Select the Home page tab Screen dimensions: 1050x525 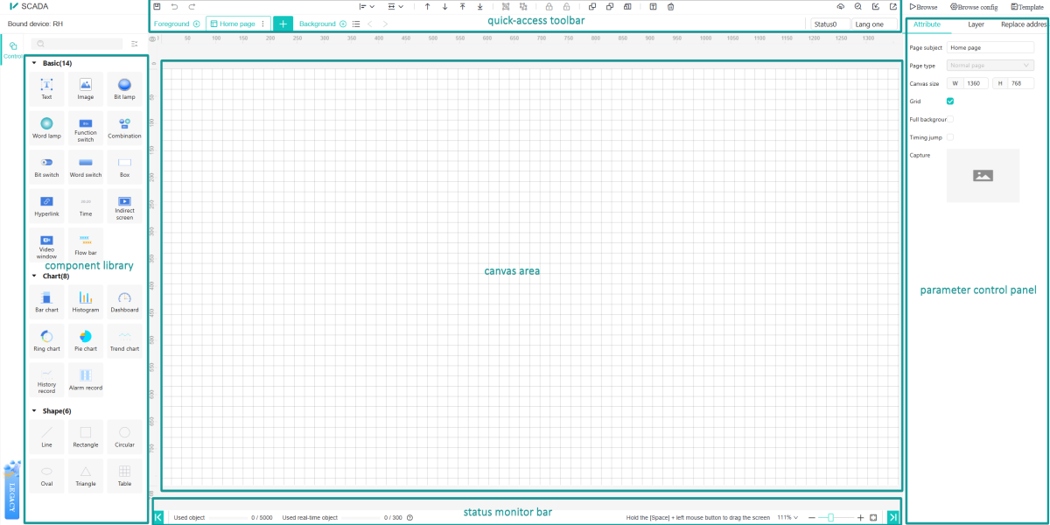pos(238,24)
